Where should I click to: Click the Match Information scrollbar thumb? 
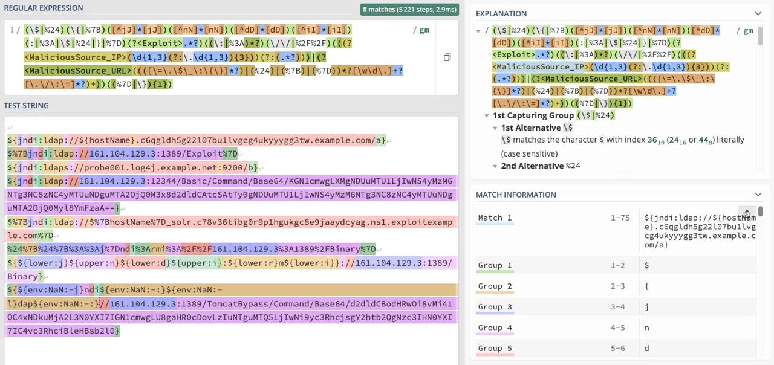[x=760, y=212]
